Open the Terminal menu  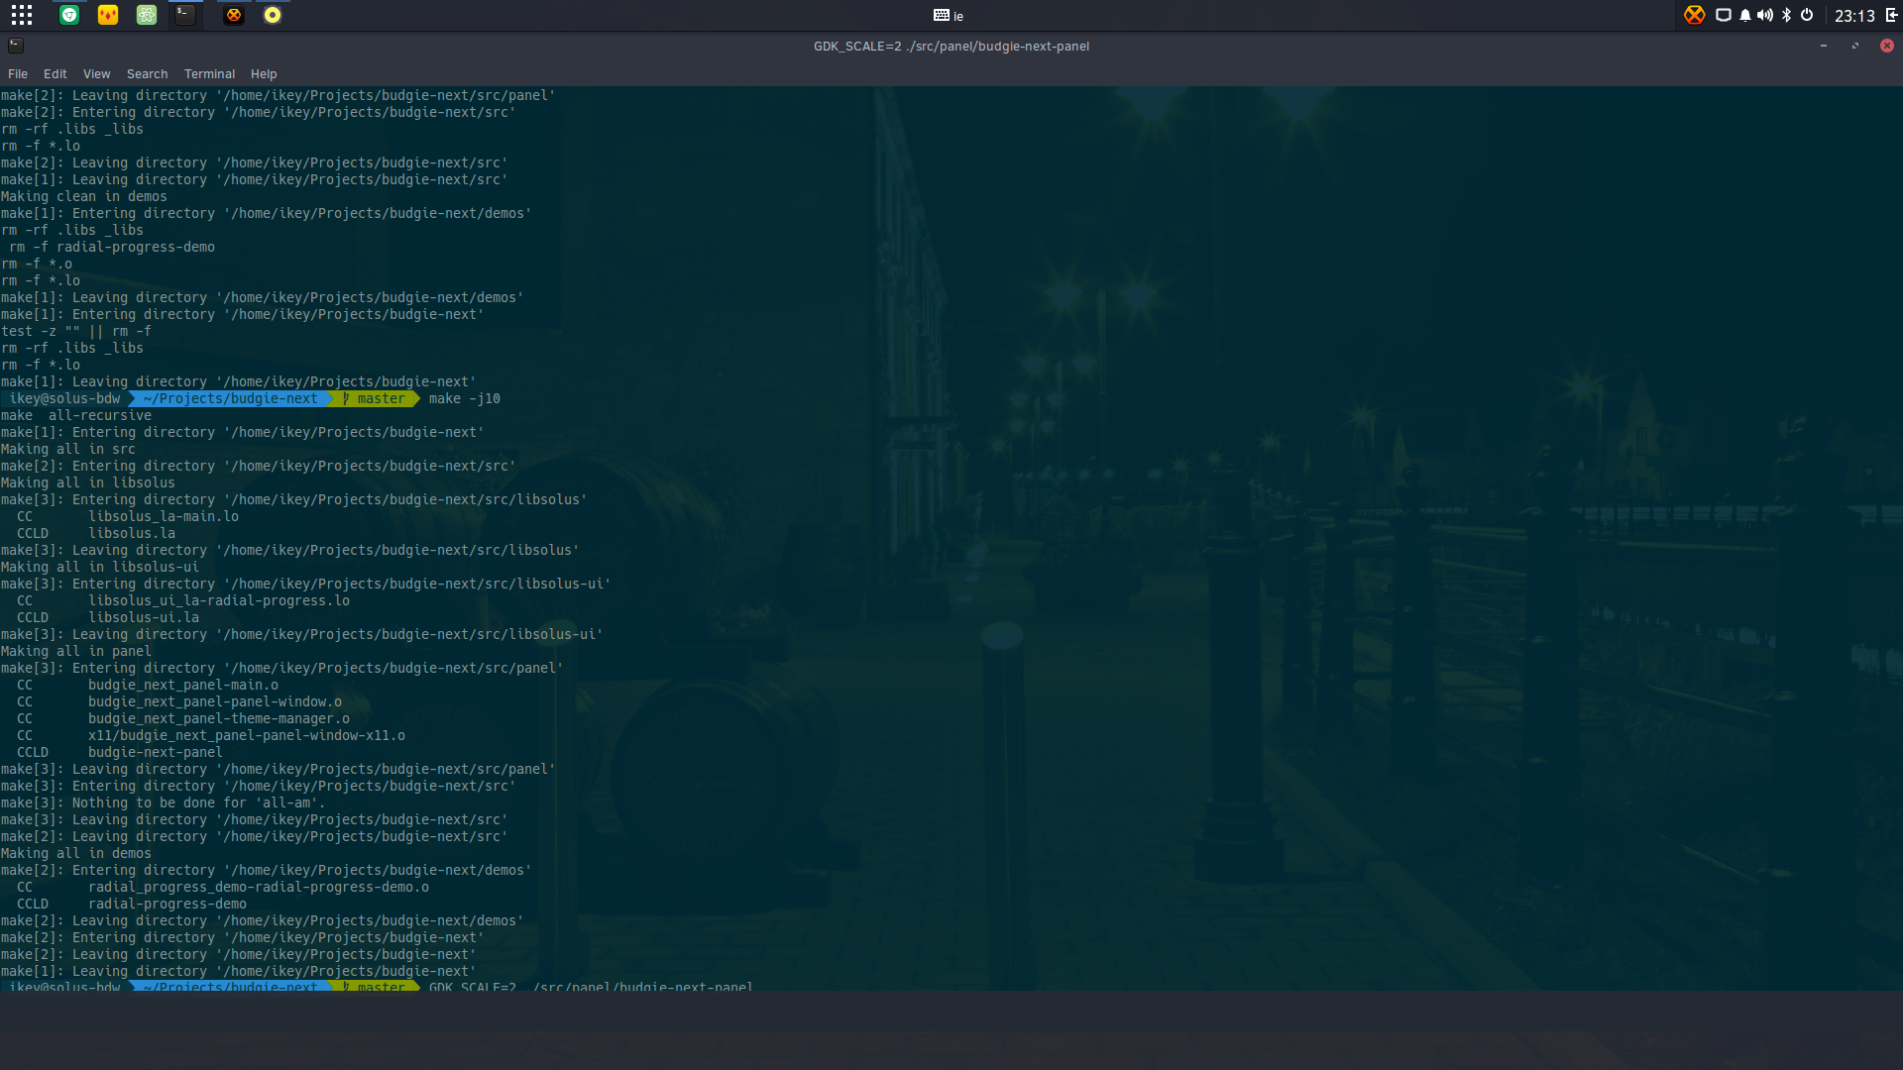tap(210, 74)
